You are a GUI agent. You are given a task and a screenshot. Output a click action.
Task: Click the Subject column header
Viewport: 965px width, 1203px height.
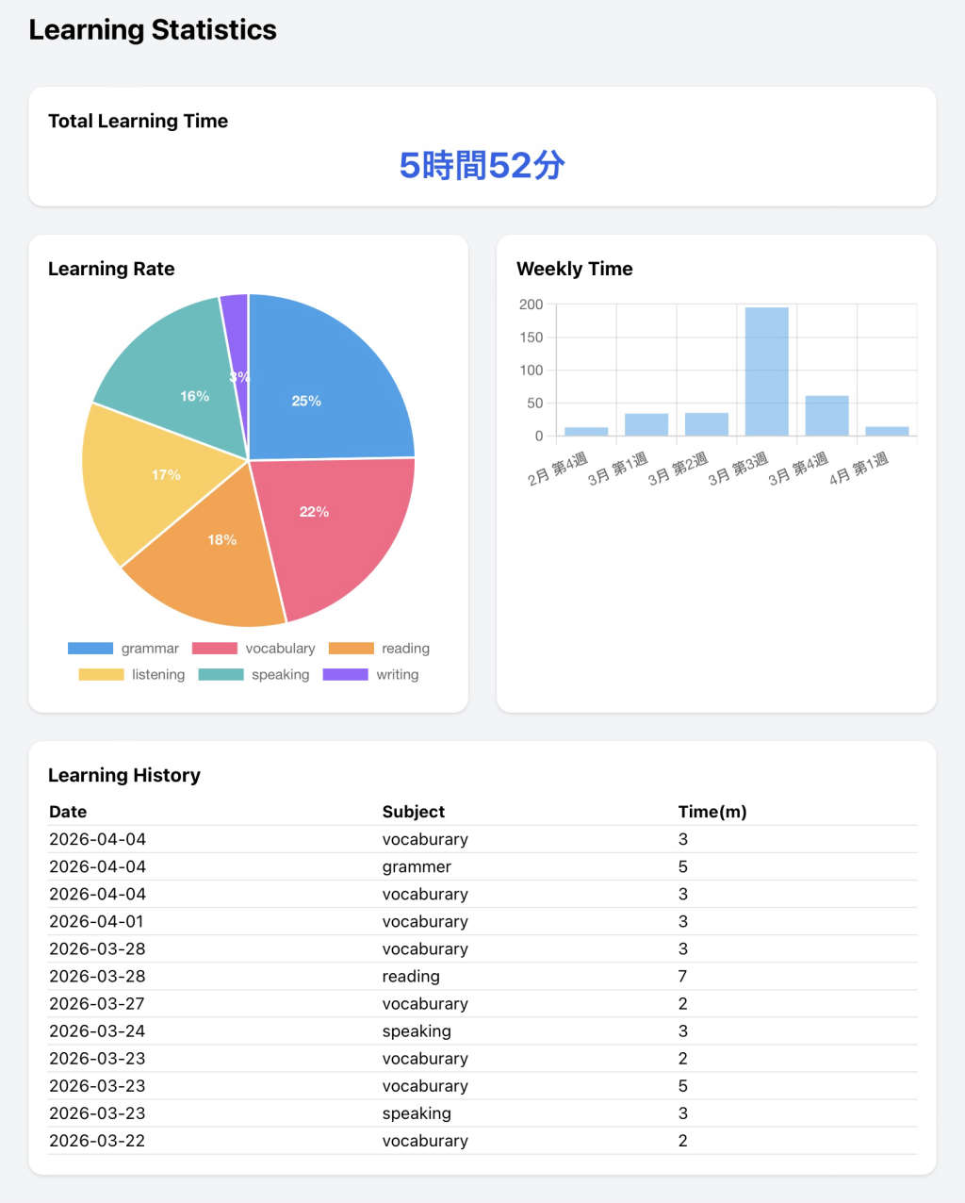pyautogui.click(x=413, y=812)
